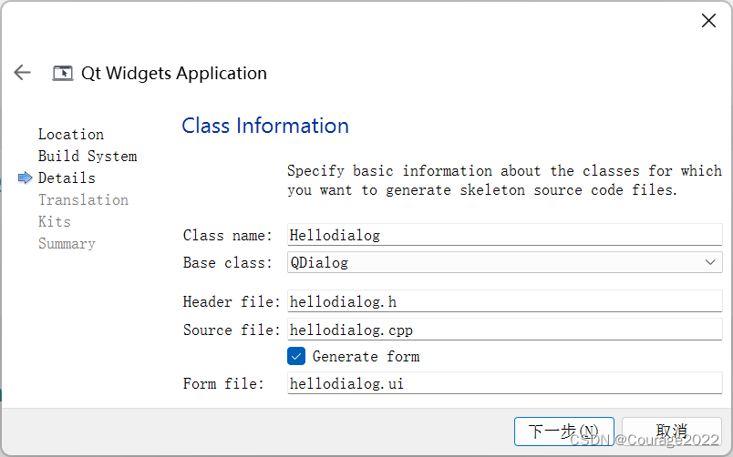Uncheck the Generate form checkbox
The width and height of the screenshot is (733, 457).
(x=296, y=356)
